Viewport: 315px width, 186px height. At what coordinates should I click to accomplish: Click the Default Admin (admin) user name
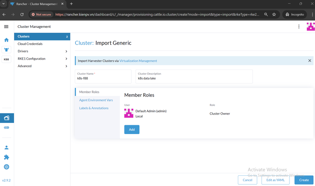coord(151,111)
